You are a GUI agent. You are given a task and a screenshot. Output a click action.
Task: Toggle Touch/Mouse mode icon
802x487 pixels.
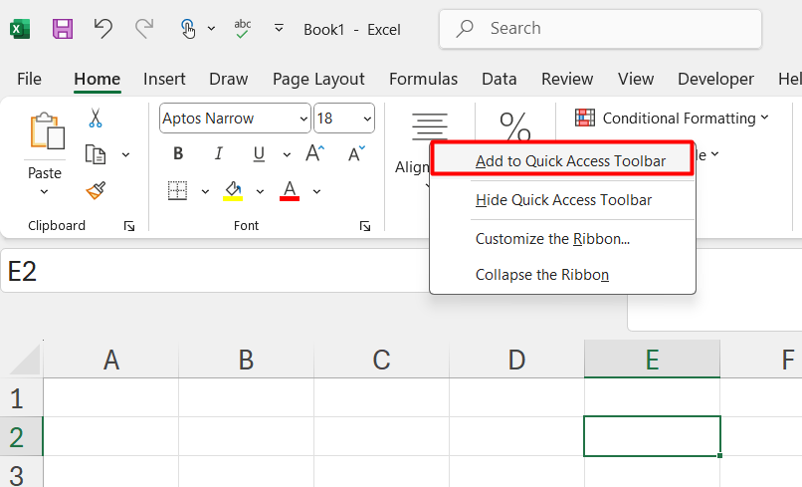coord(188,29)
